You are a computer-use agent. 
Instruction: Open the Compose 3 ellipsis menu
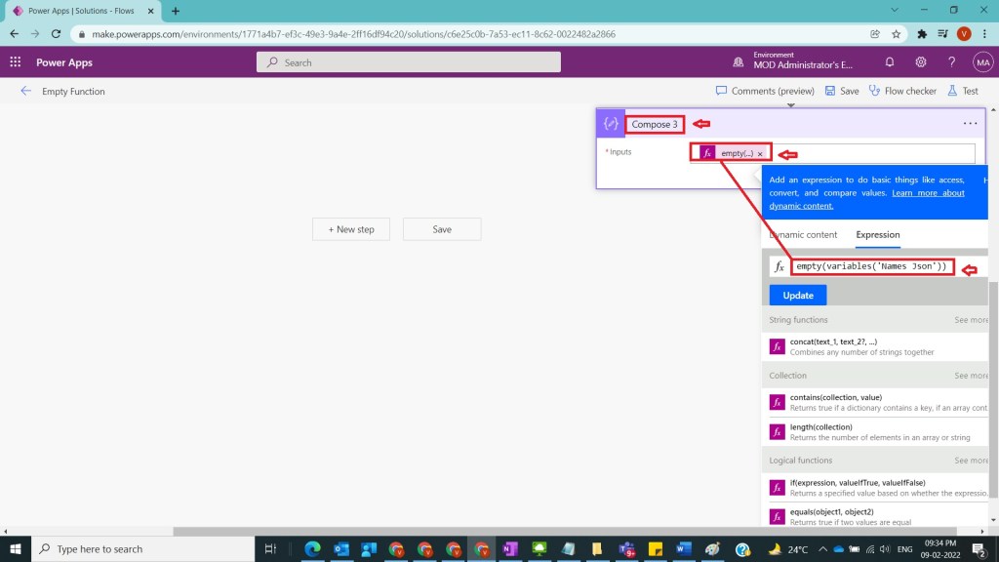[x=970, y=124]
